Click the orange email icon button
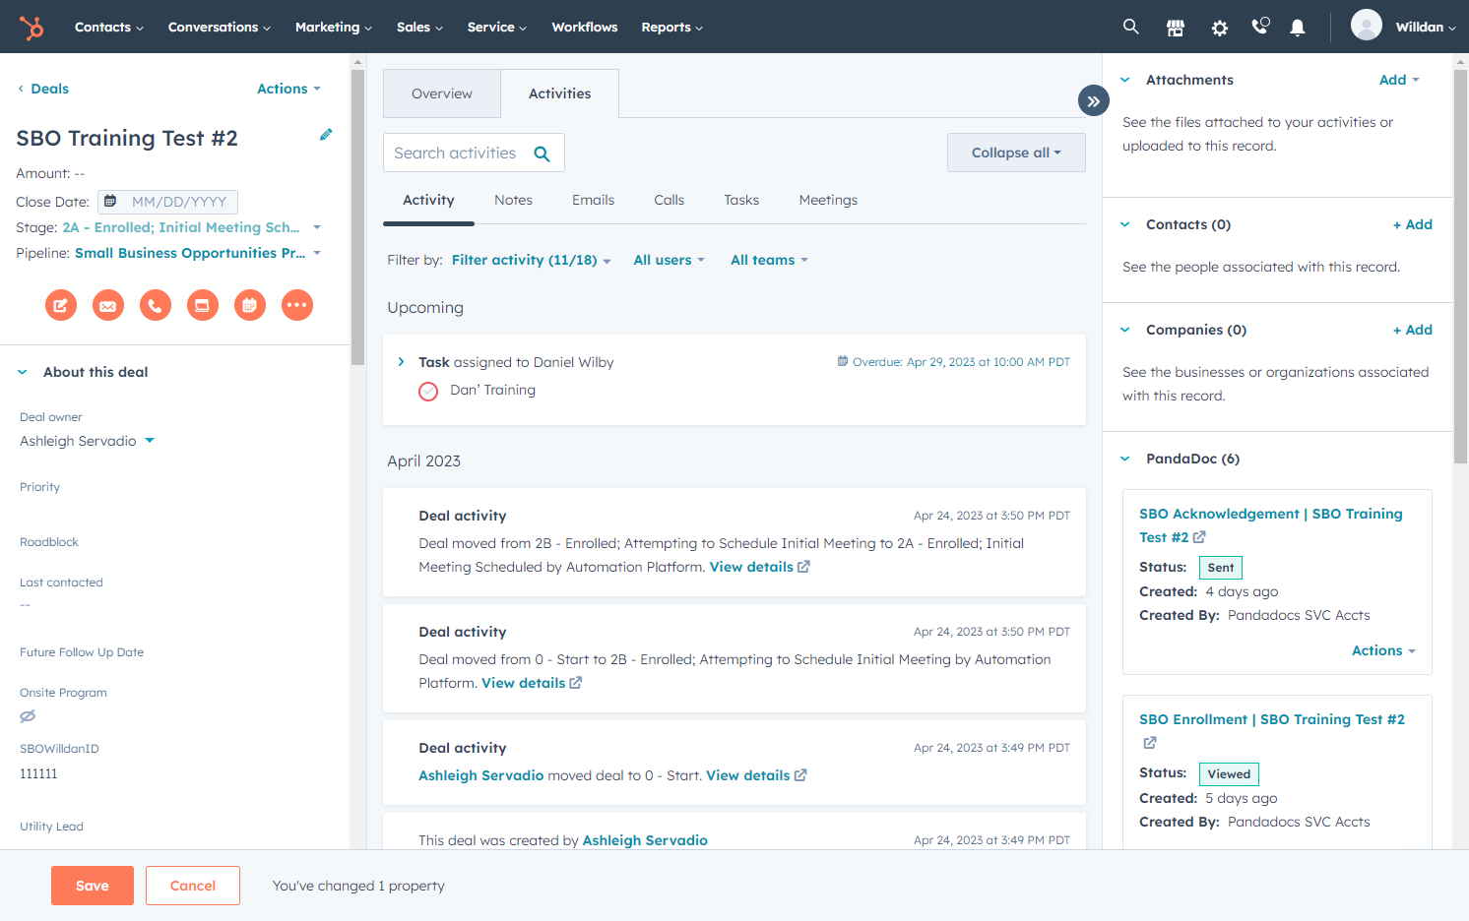1469x921 pixels. point(108,305)
